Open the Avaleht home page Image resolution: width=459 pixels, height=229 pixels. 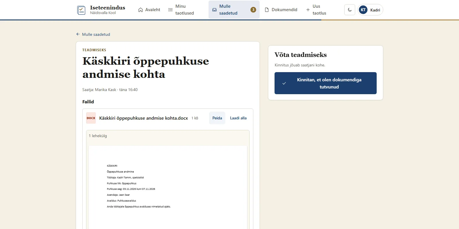[149, 10]
